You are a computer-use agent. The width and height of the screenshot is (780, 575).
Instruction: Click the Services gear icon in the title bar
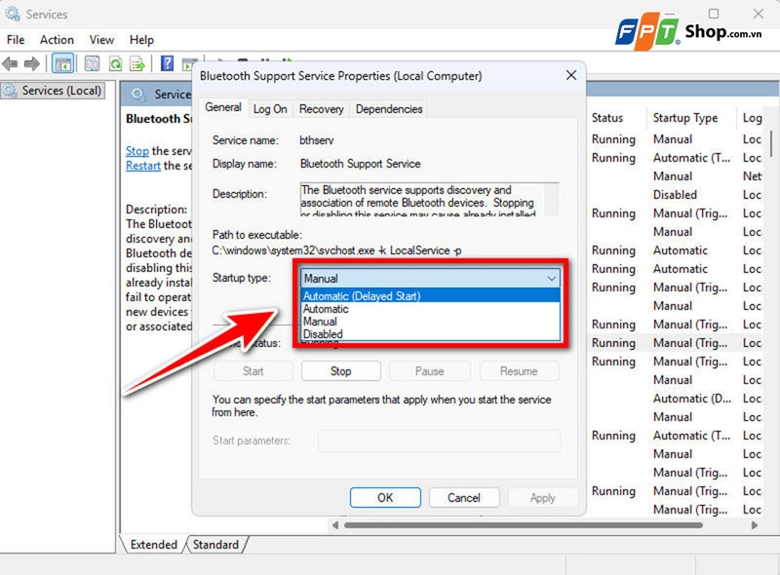click(x=13, y=14)
